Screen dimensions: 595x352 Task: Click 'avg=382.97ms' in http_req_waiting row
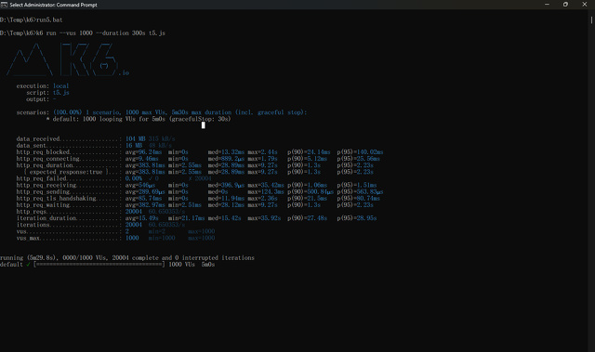pos(145,205)
